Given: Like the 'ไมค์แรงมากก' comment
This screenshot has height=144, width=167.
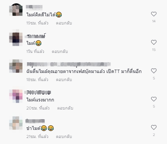Looking at the screenshot, I should pyautogui.click(x=154, y=99).
